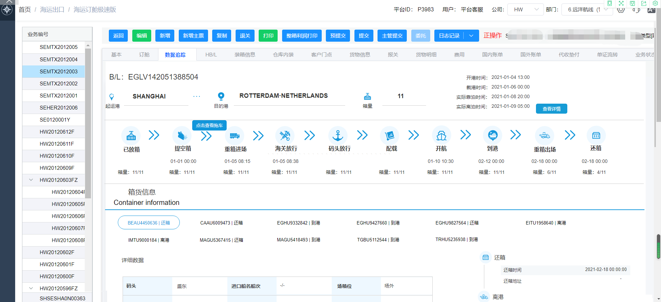Open the 费用 tab

pyautogui.click(x=459, y=55)
